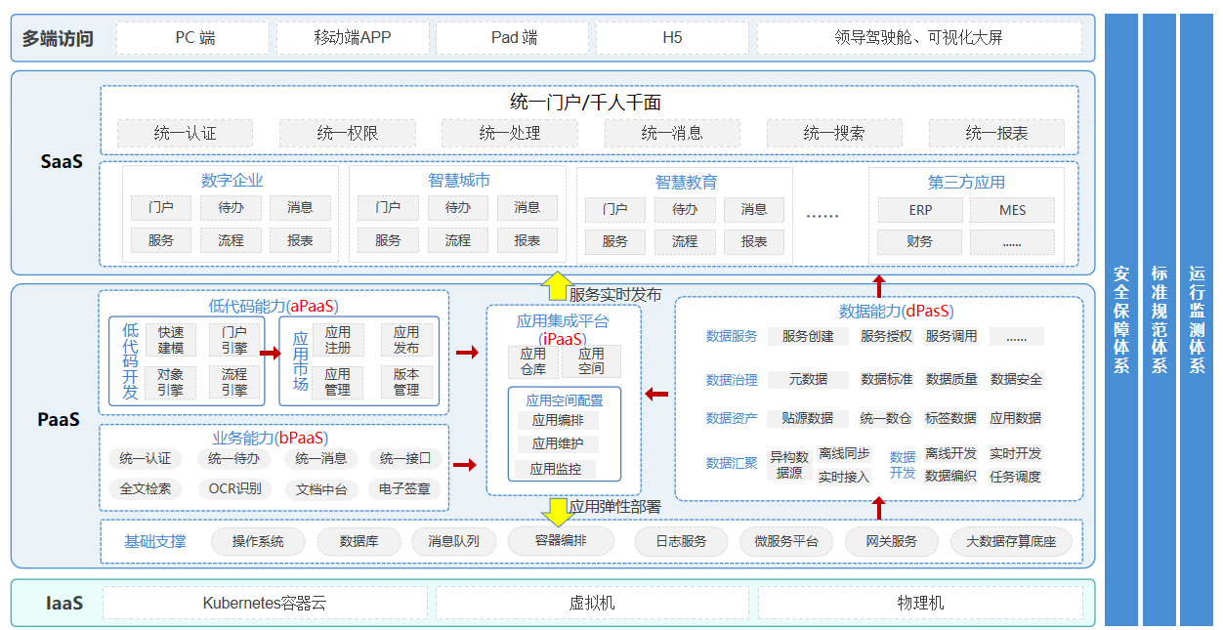Select the "统一接口" pill

(x=405, y=458)
